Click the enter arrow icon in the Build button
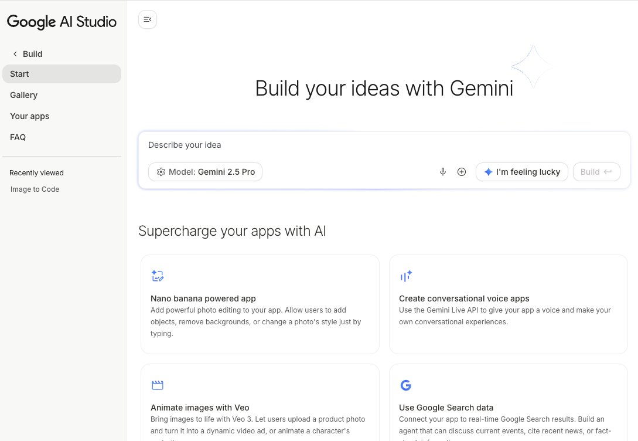Image resolution: width=638 pixels, height=441 pixels. coord(608,172)
